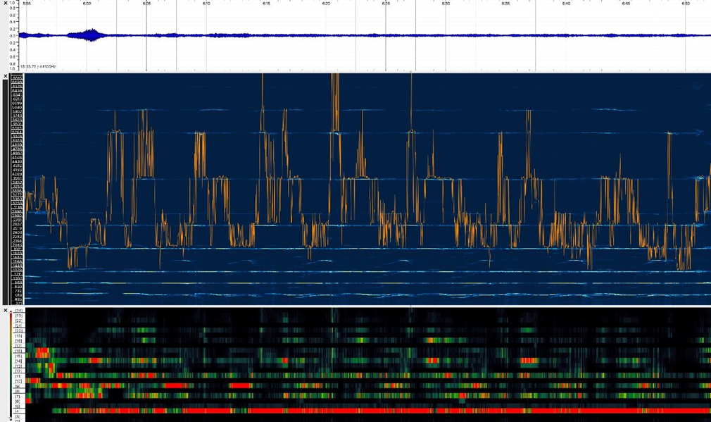
Task: Click the chromagram red-to-green colour scale bar
Action: tap(11, 364)
